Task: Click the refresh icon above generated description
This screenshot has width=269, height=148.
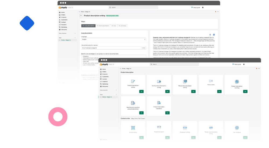Action: tap(210, 35)
